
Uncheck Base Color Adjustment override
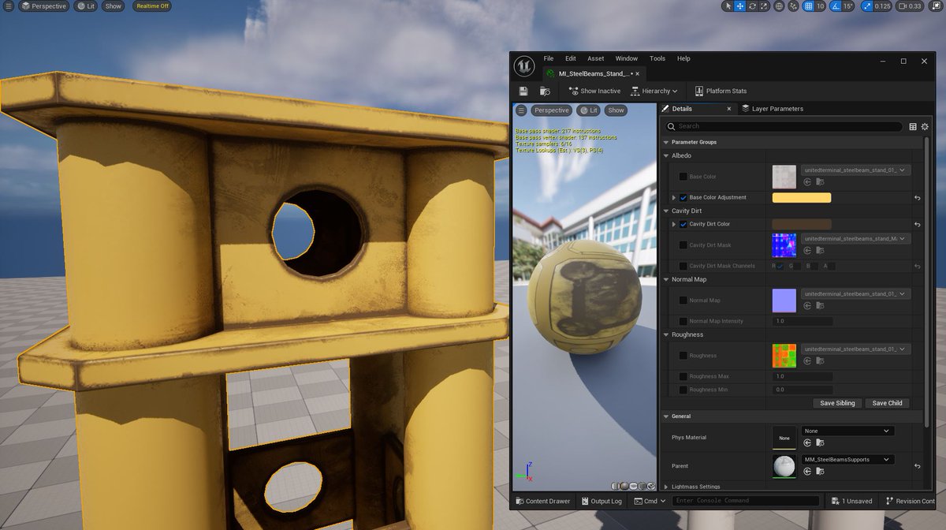pos(683,197)
